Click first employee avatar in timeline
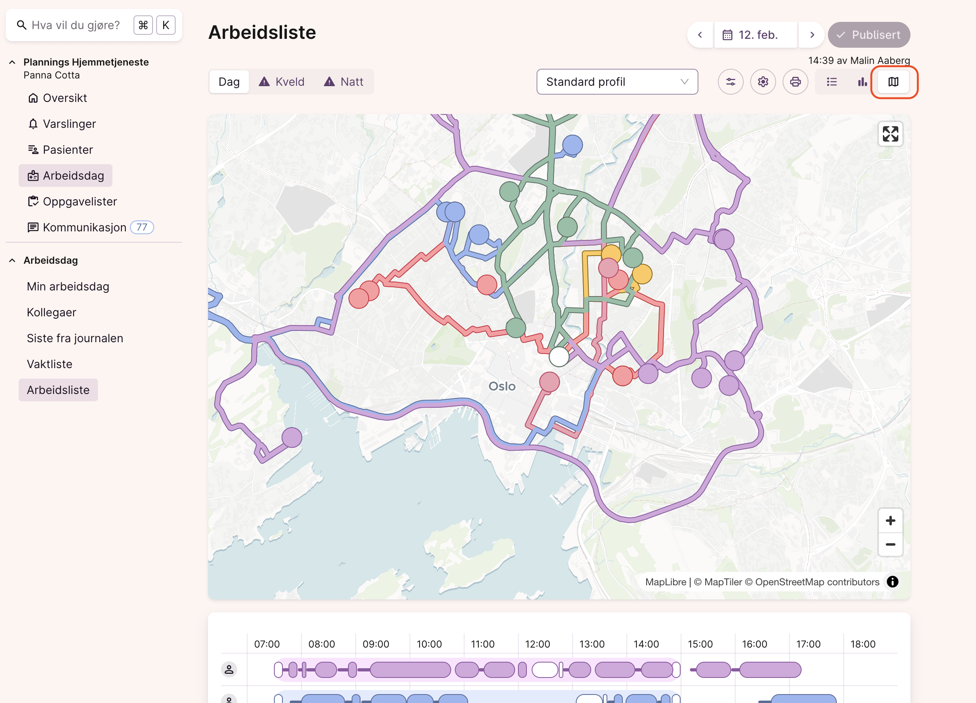The image size is (976, 703). coord(229,669)
